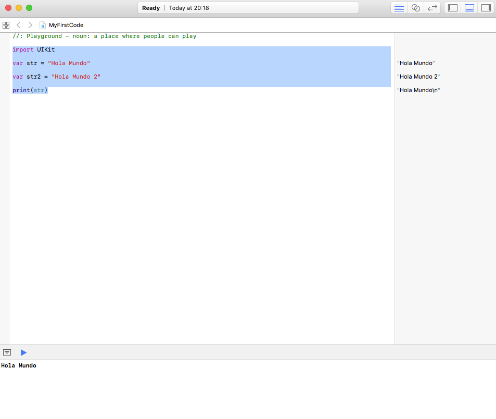
Task: Hide the debug console area
Action: click(7, 352)
